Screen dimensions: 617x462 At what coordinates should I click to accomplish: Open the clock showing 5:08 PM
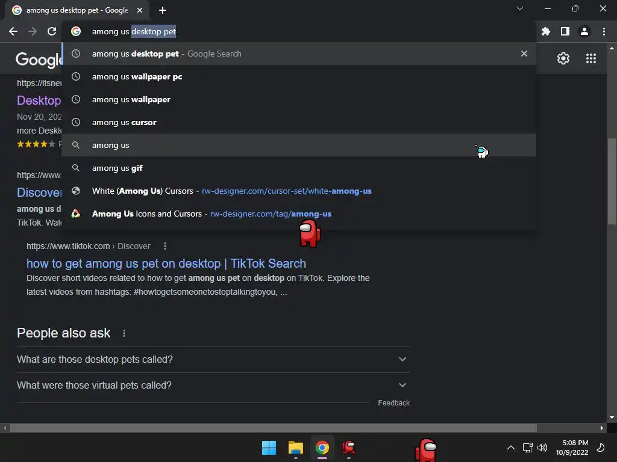572,448
